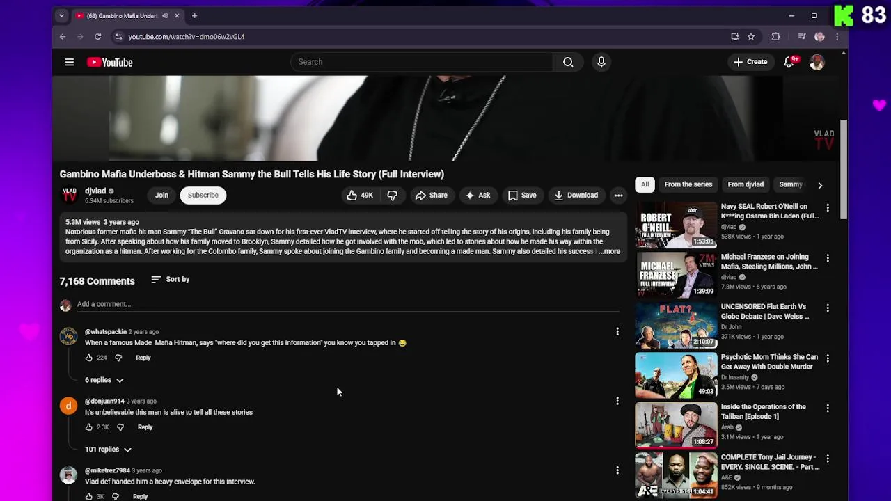Expand 6 replies under @whatspackin
Image resolution: width=891 pixels, height=501 pixels.
click(104, 380)
